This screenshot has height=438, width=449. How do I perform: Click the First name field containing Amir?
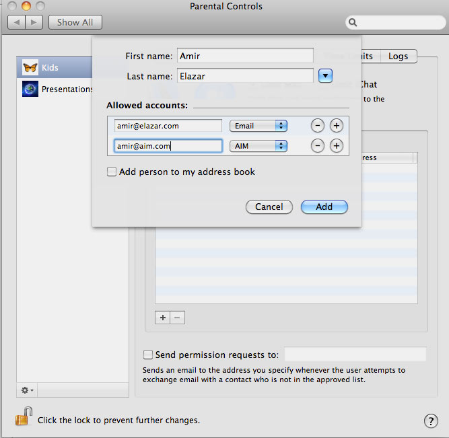(245, 57)
